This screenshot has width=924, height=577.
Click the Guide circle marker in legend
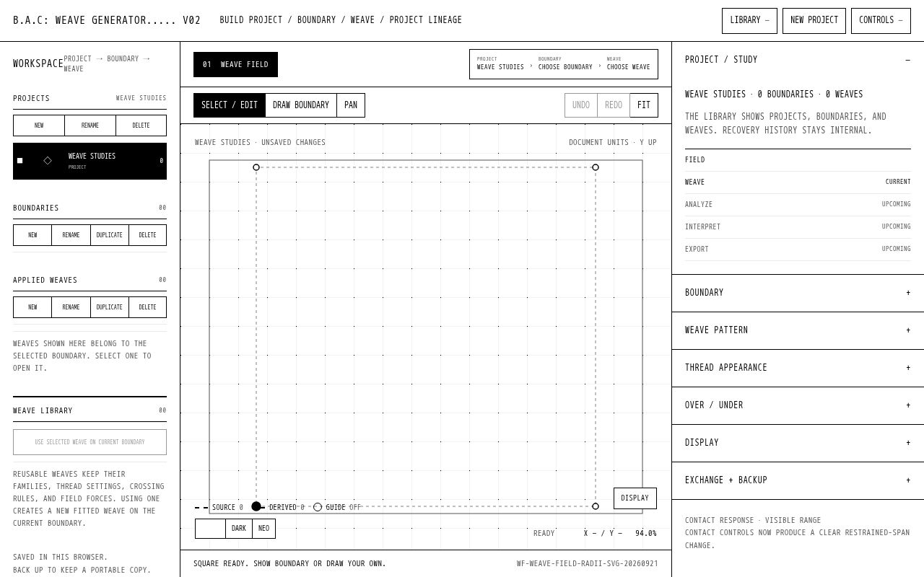pos(318,507)
